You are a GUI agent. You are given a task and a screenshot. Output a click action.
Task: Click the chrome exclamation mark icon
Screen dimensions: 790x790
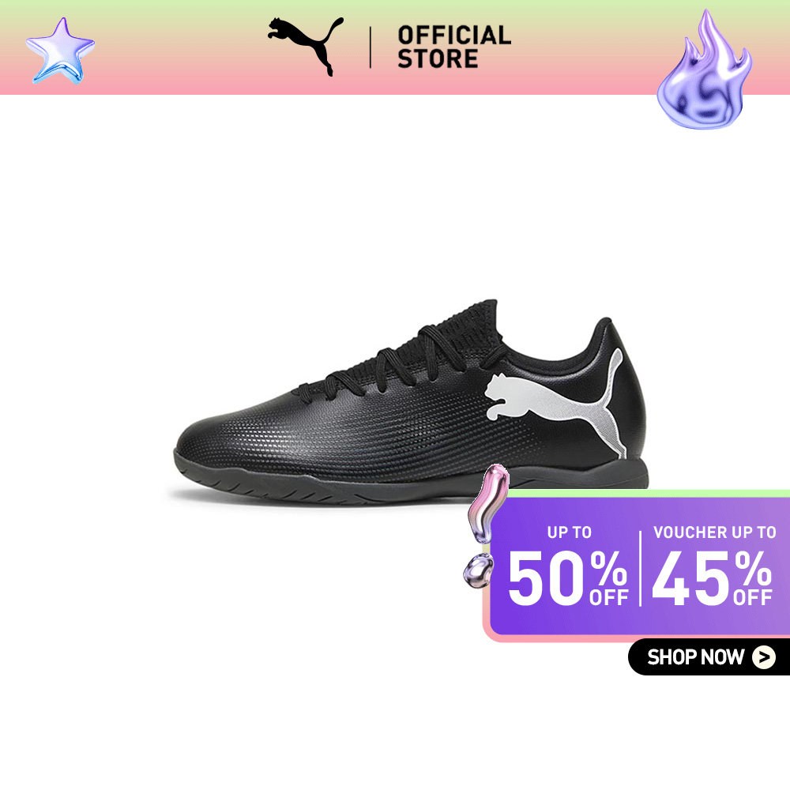point(487,504)
